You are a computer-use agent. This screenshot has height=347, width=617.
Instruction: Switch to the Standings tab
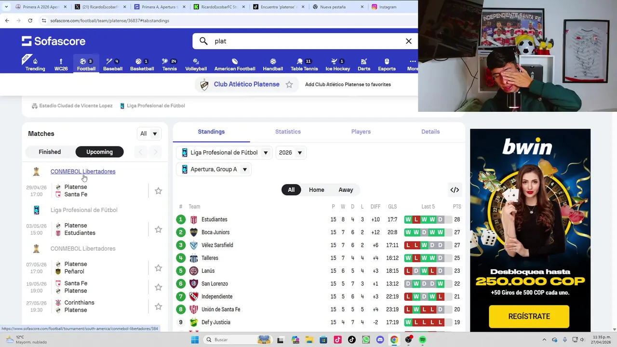click(x=211, y=132)
